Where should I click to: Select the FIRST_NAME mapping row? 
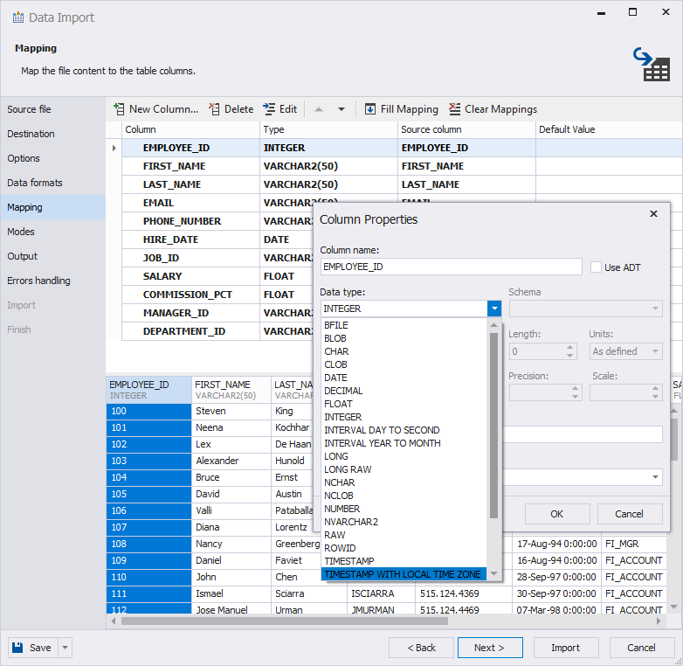(394, 166)
